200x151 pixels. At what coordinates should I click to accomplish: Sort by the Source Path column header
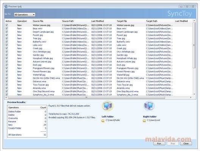tap(68, 21)
